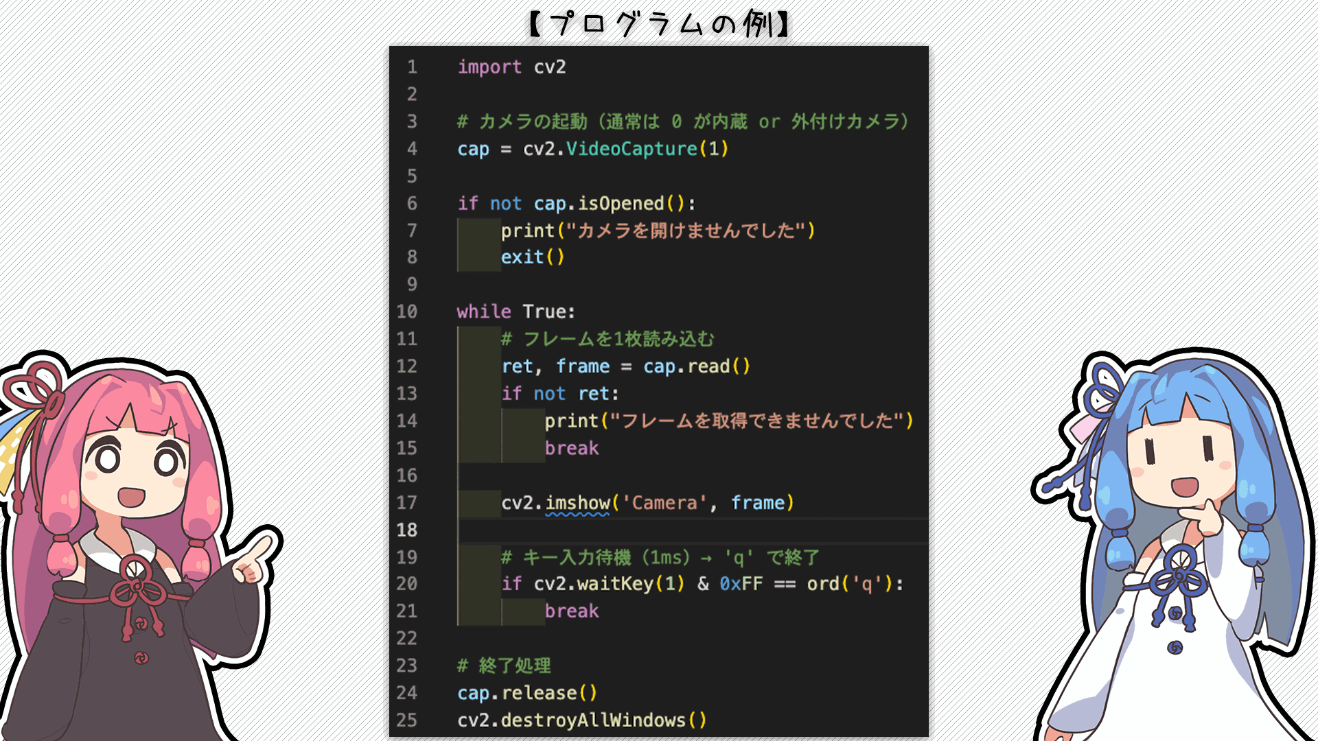Viewport: 1318px width, 741px height.
Task: Click the 'break' on line 21
Action: [572, 611]
